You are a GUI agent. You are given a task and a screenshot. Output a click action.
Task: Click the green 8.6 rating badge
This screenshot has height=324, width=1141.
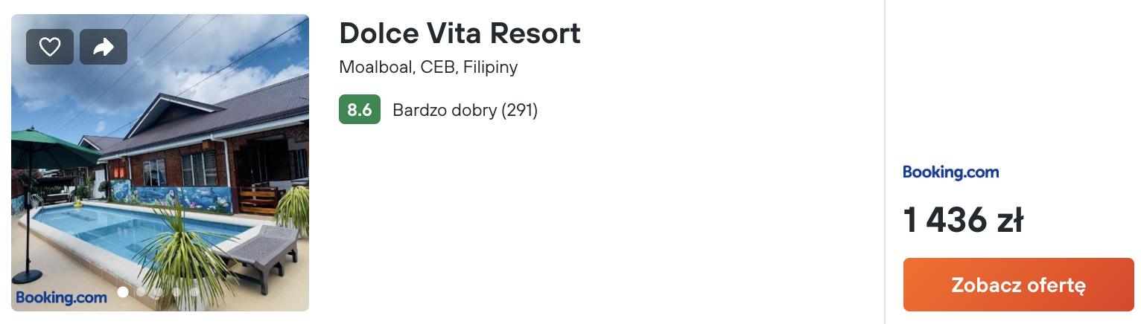tap(359, 110)
